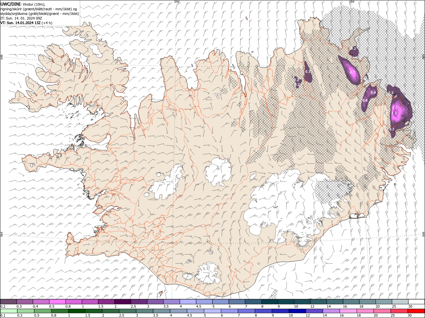This screenshot has width=425, height=318.
Task: Pick the grey-blue swatch starting at 3.5 in the lower legend row
Action: (x=161, y=311)
